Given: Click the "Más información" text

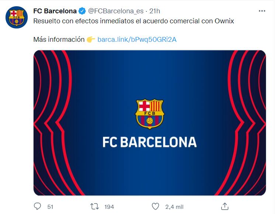Looking at the screenshot, I should [59, 40].
